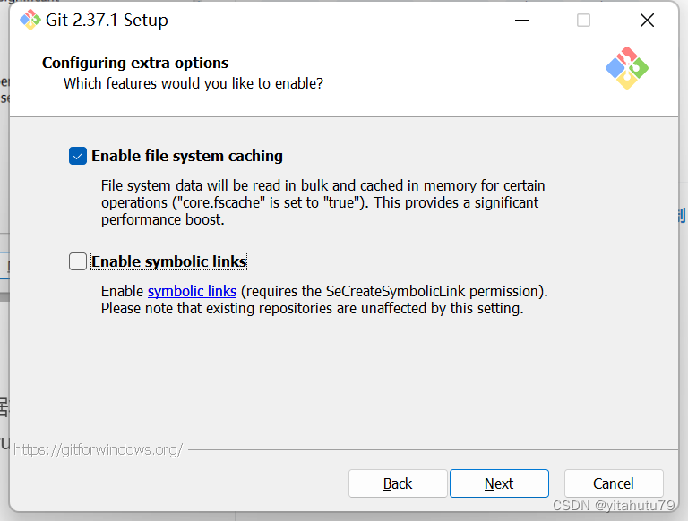Screen dimensions: 688x521
Task: Click the Git icon in the title bar
Action: [x=30, y=20]
